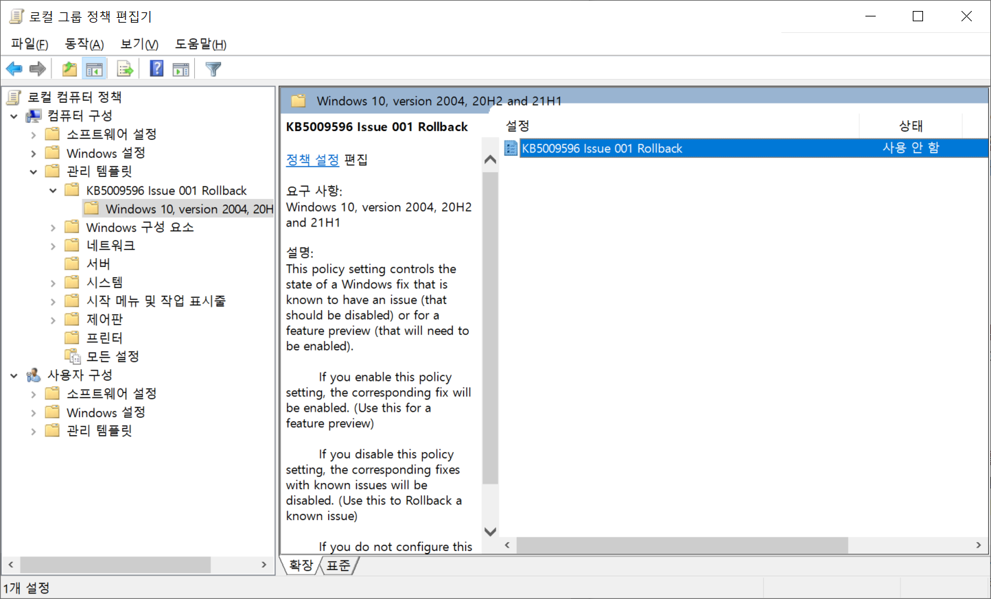The image size is (991, 599).
Task: Click the tree pane scroll right arrow
Action: tap(264, 565)
